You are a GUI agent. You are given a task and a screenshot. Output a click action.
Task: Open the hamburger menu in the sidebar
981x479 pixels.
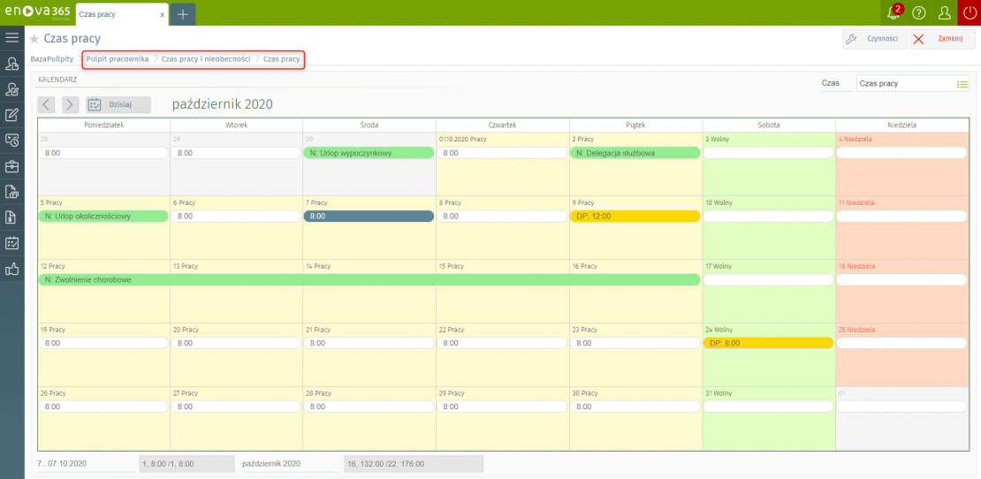pos(11,37)
